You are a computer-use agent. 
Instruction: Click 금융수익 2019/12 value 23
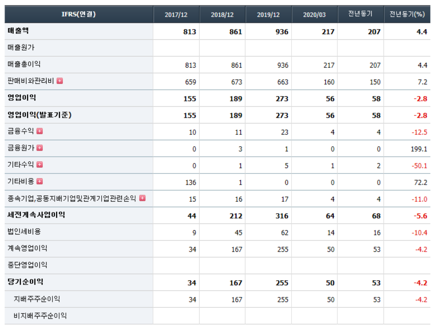point(285,132)
